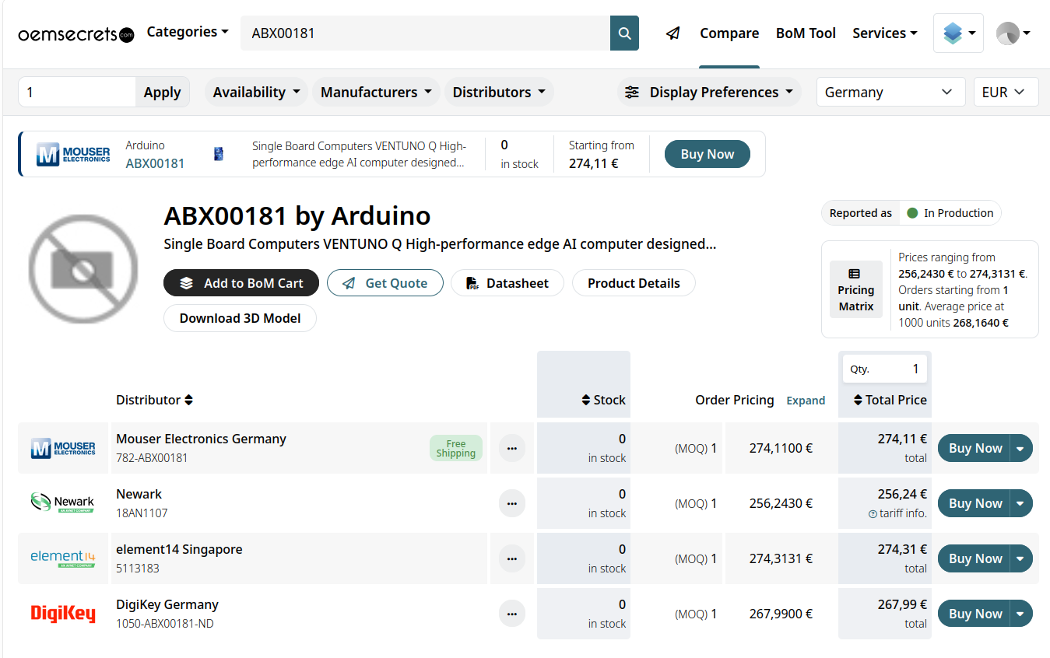This screenshot has height=658, width=1050.
Task: Expand Buy Now options for Newark row
Action: [1021, 503]
